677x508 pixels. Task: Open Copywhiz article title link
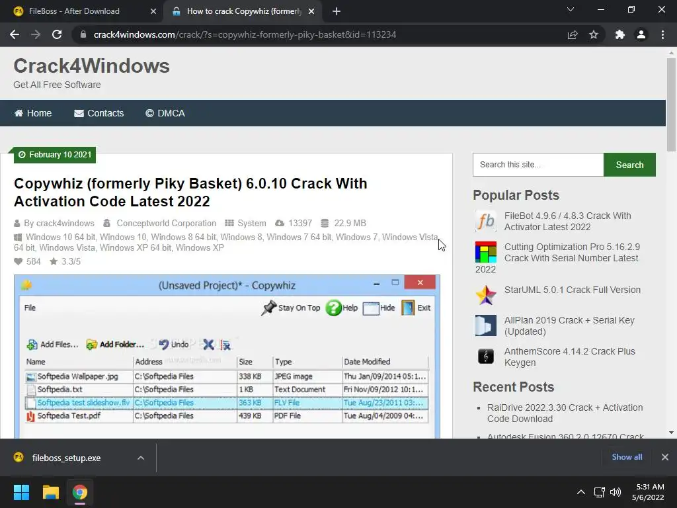(x=190, y=192)
